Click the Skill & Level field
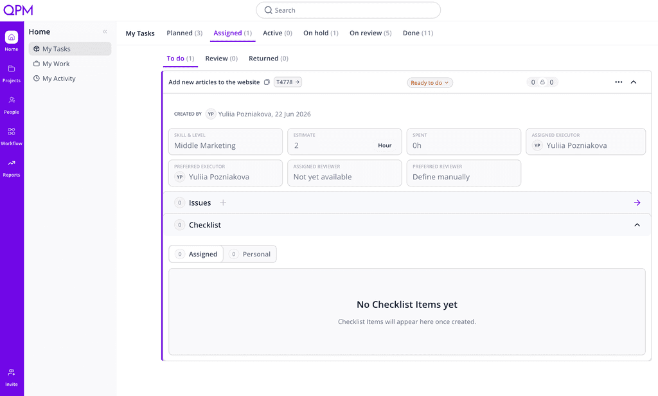The width and height of the screenshot is (658, 396). 226,141
